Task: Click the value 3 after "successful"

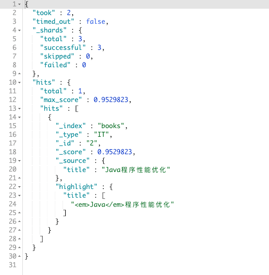Action: (x=100, y=48)
